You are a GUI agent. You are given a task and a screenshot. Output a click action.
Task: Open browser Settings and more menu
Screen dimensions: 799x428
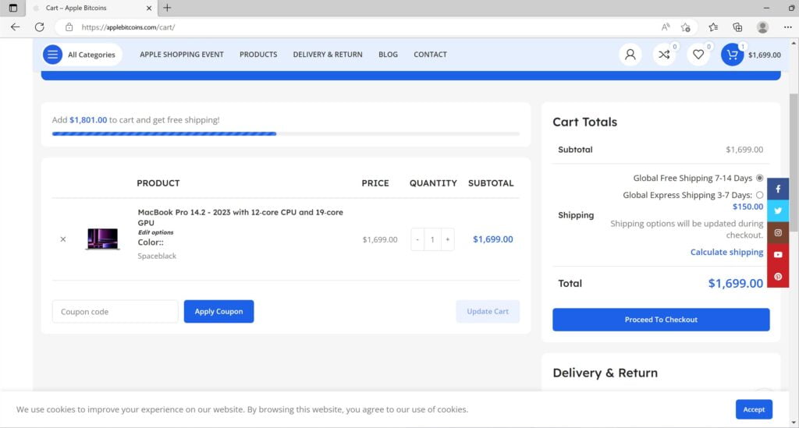pyautogui.click(x=788, y=27)
